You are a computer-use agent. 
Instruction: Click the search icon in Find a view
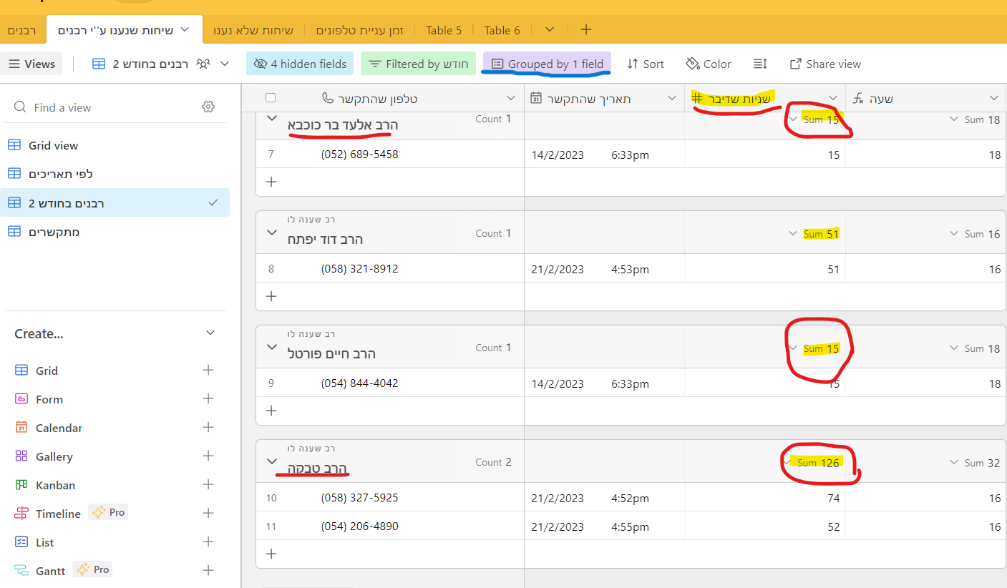pos(20,107)
